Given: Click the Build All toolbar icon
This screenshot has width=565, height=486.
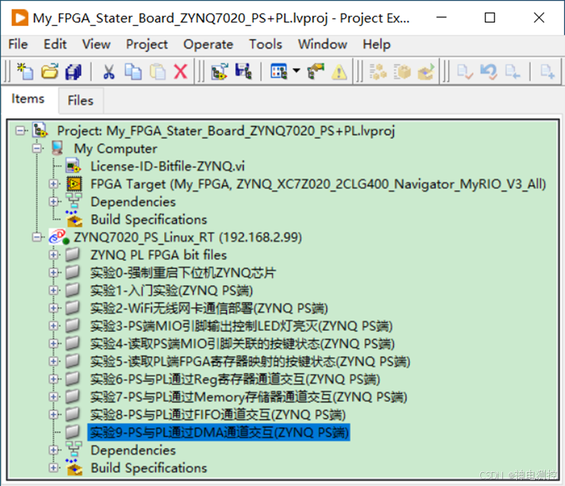Looking at the screenshot, I should pos(378,71).
